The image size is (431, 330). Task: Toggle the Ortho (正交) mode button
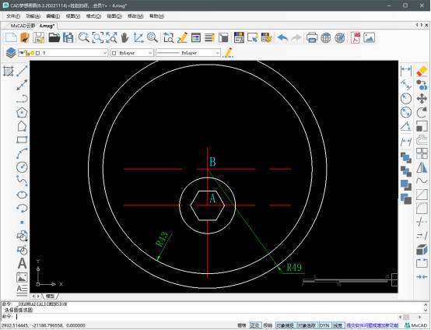click(x=254, y=325)
